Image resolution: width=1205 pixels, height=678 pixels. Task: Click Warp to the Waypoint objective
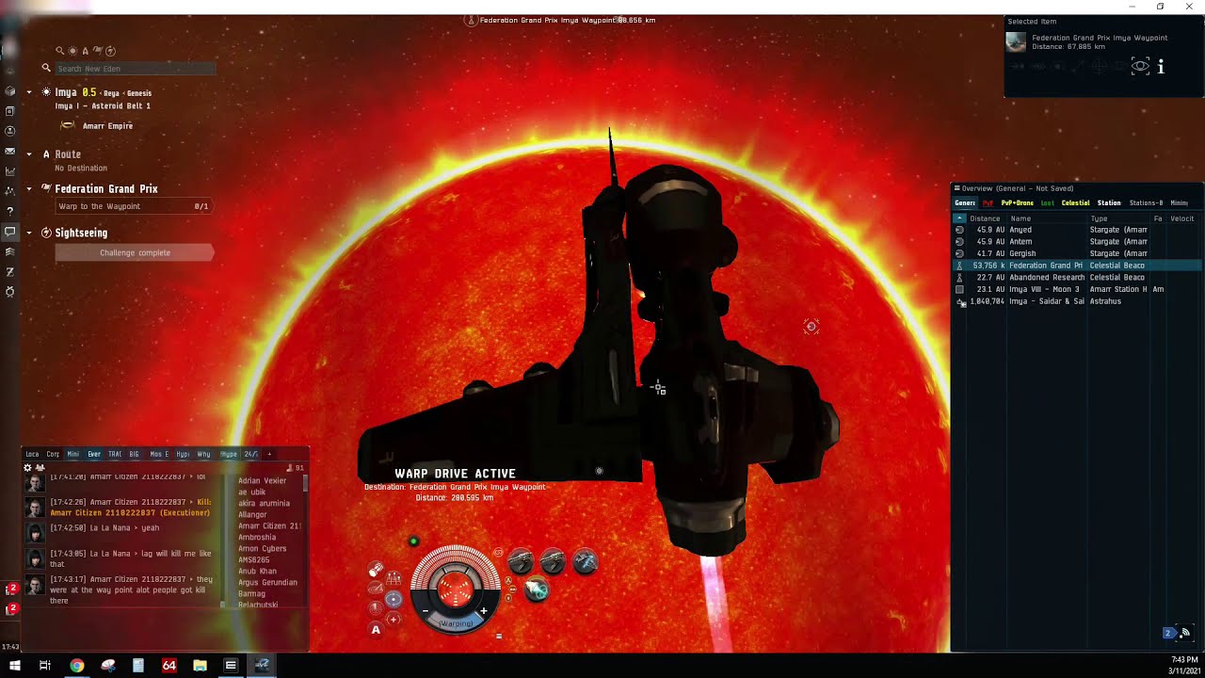(x=133, y=206)
